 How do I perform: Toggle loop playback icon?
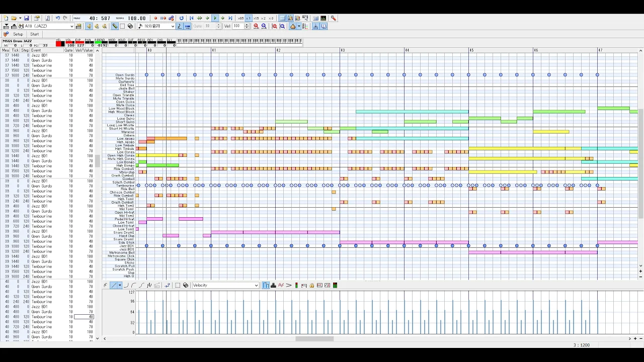182,18
